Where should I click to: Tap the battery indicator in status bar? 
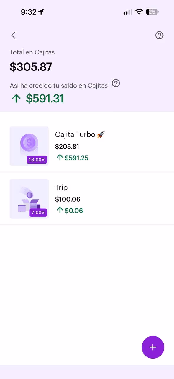pyautogui.click(x=152, y=12)
